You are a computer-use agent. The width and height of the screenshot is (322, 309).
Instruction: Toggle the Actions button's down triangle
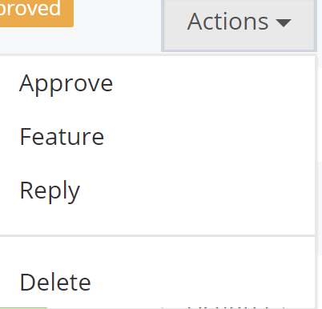pyautogui.click(x=284, y=23)
